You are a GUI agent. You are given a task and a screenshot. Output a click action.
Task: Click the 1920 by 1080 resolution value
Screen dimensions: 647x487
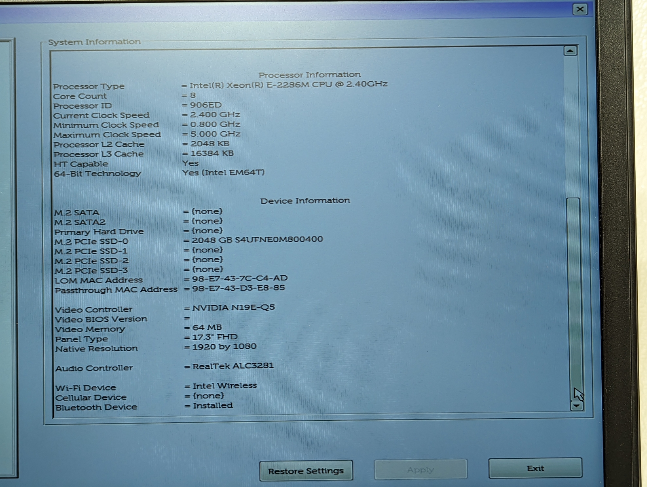[x=224, y=347]
